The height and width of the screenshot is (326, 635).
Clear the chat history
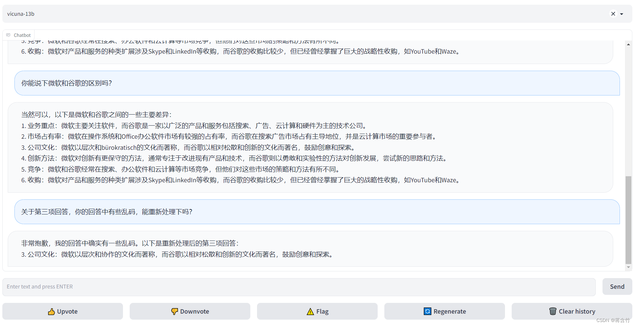point(572,311)
